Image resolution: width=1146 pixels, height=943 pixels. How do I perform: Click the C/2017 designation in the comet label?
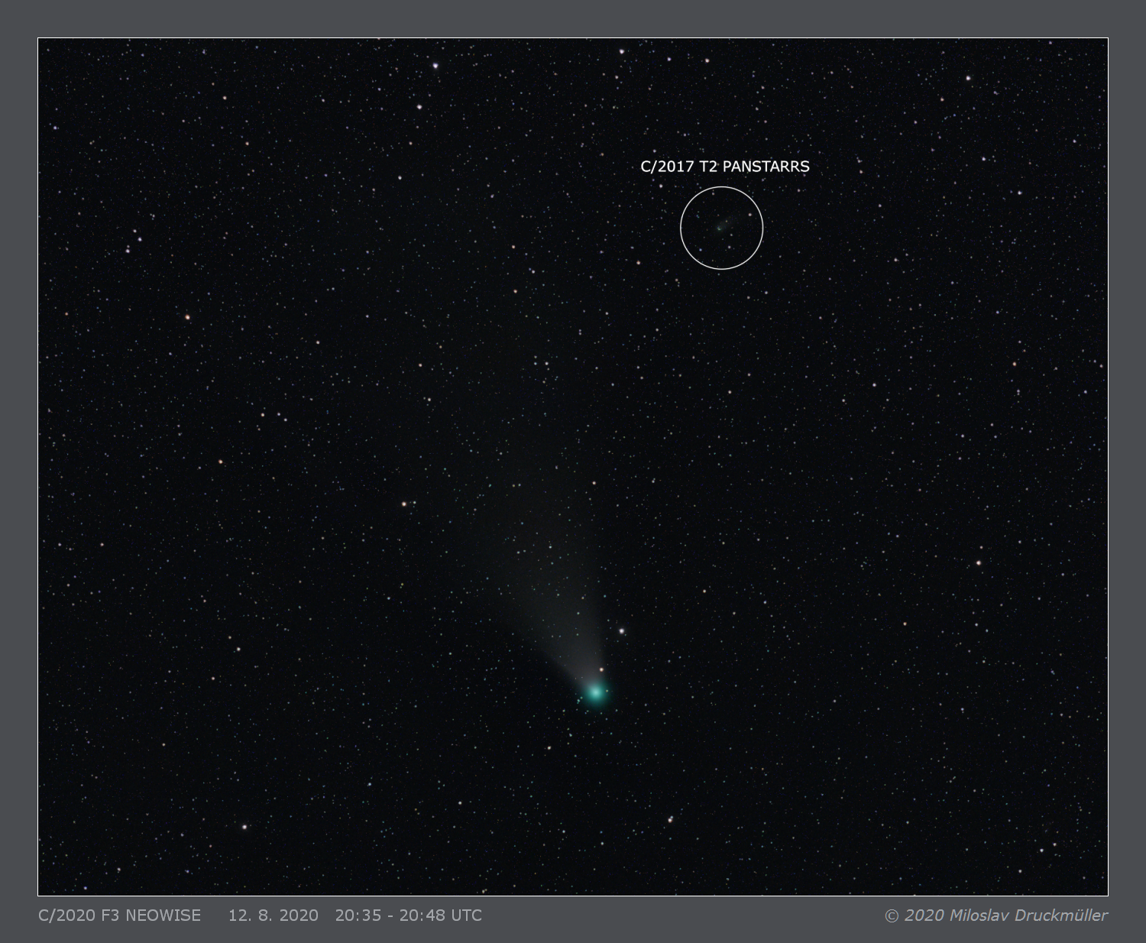(663, 167)
